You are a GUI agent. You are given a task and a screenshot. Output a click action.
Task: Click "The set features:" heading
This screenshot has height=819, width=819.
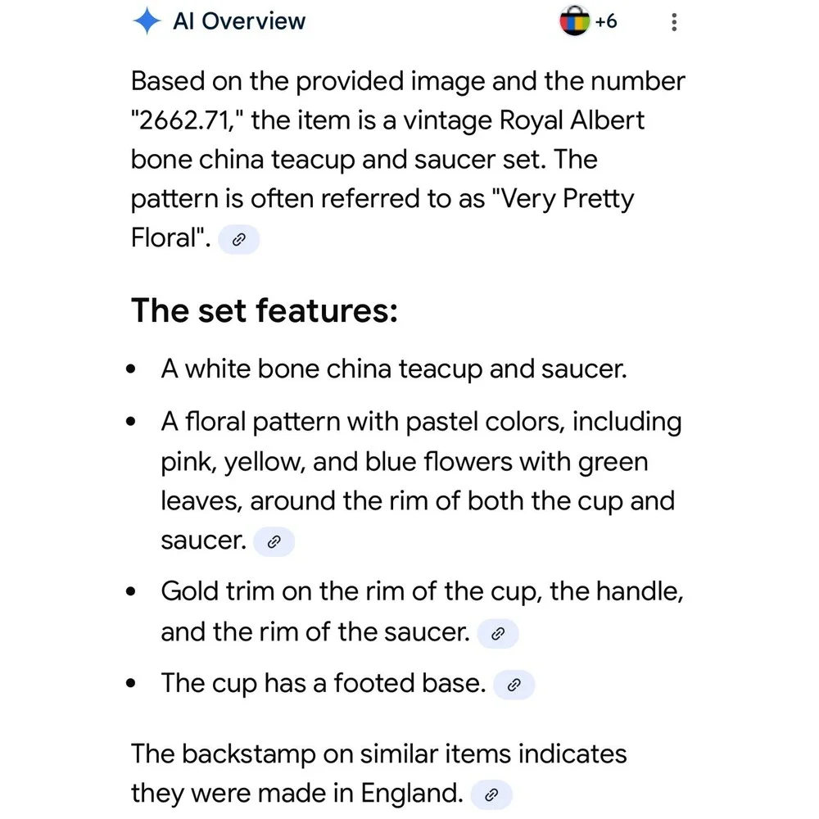(265, 310)
